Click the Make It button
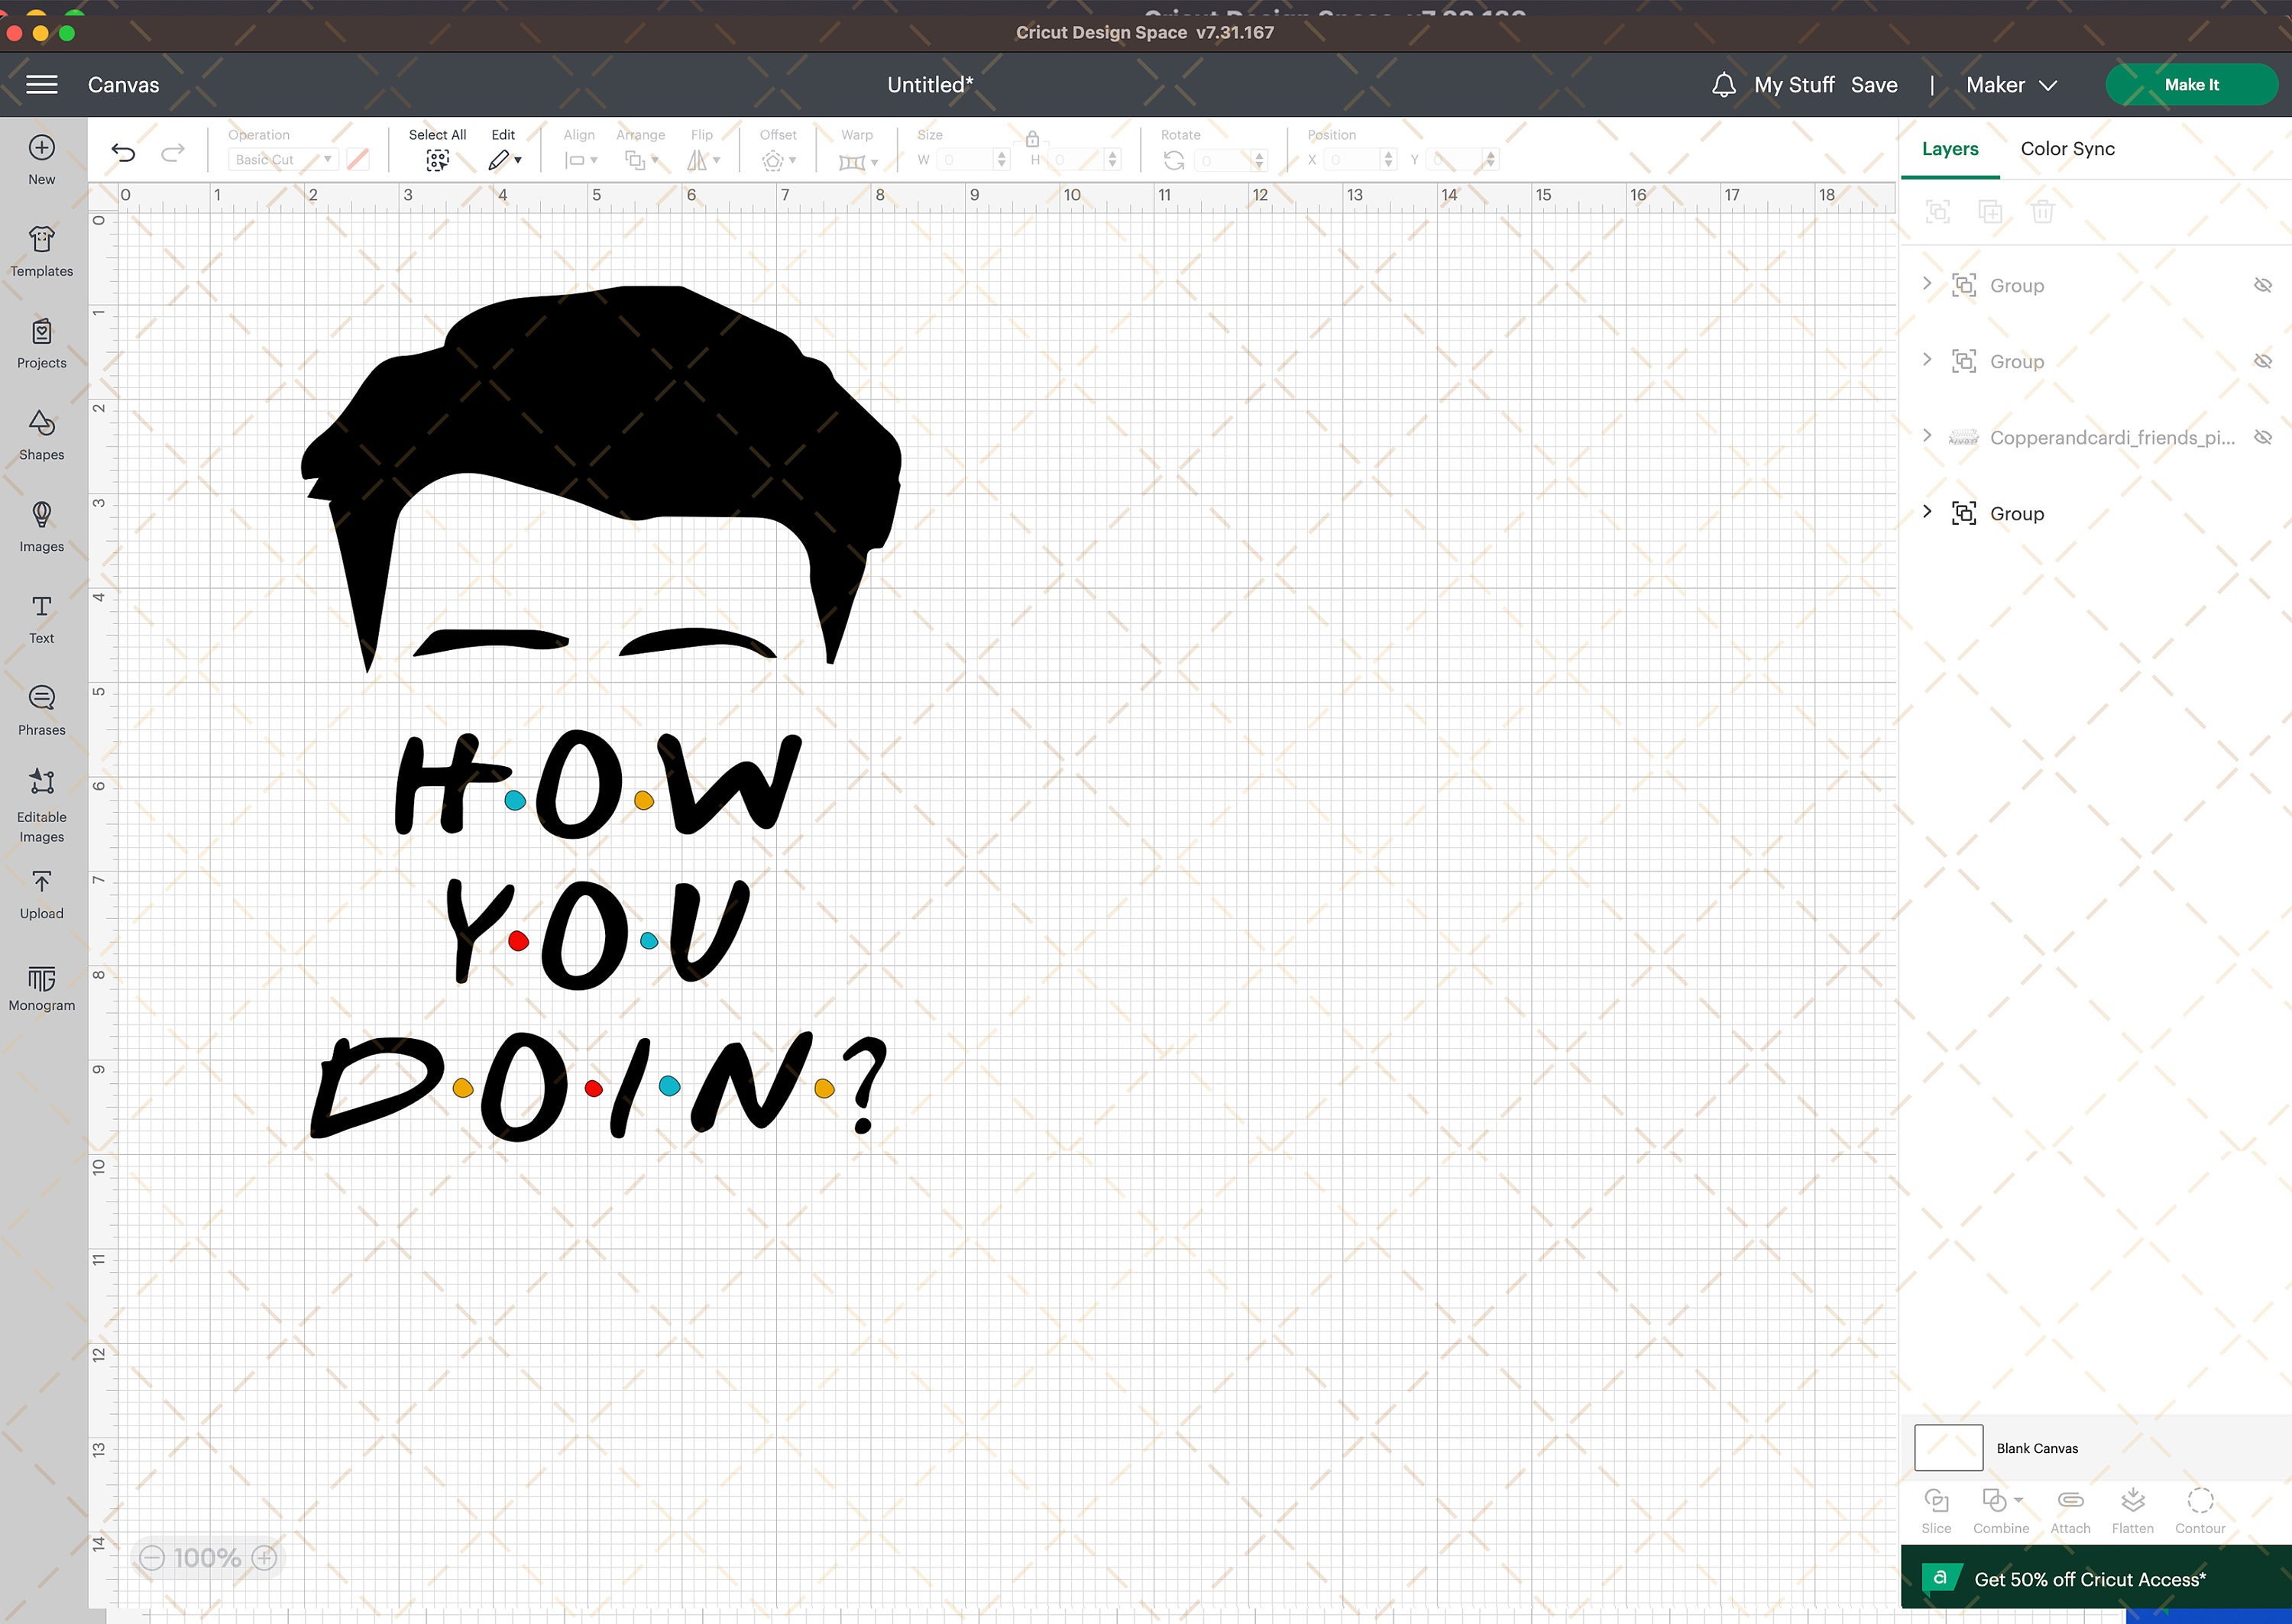The image size is (2292, 1624). pyautogui.click(x=2191, y=84)
